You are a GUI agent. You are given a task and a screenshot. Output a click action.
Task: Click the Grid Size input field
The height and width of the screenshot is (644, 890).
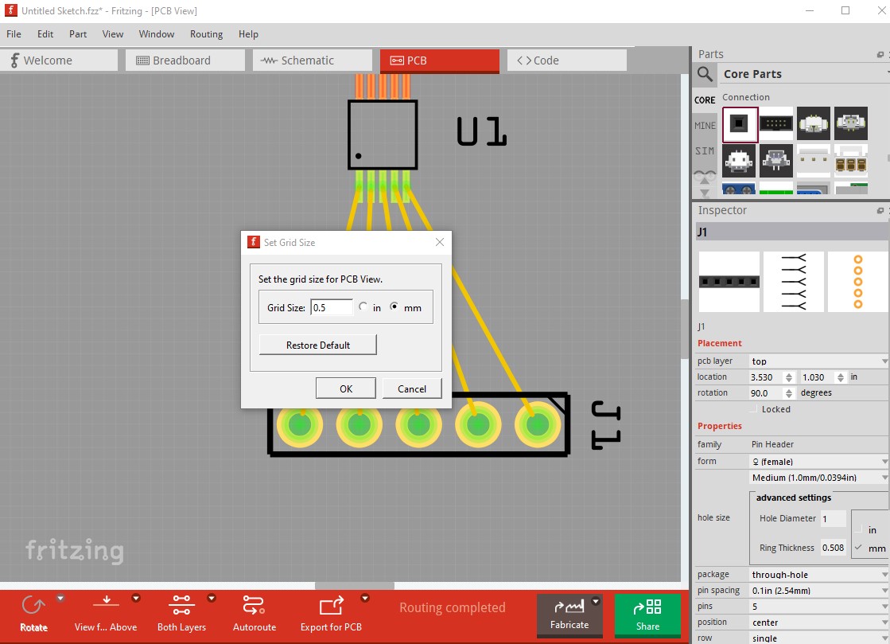332,308
